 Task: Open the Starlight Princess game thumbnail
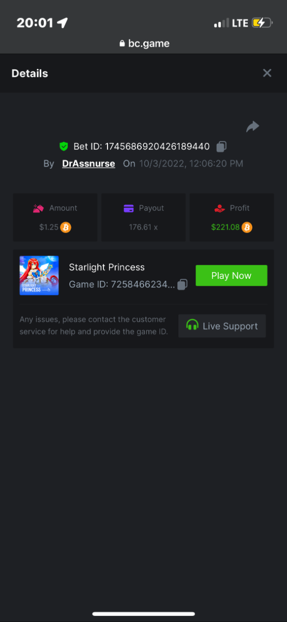coord(39,275)
